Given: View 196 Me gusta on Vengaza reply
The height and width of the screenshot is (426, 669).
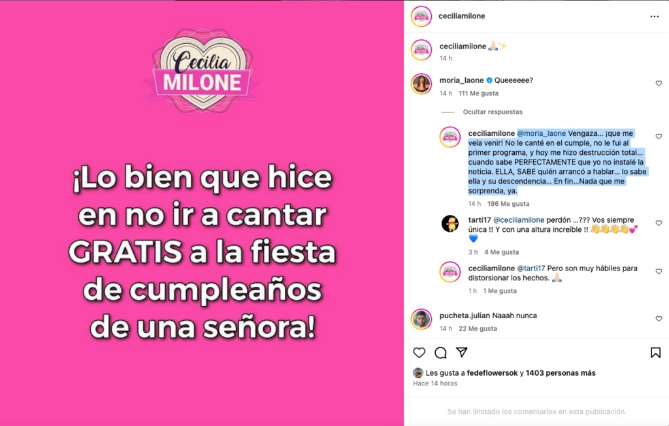Looking at the screenshot, I should click(508, 204).
